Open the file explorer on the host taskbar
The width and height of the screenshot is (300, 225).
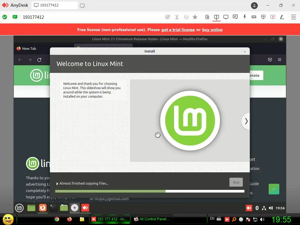(x=82, y=219)
